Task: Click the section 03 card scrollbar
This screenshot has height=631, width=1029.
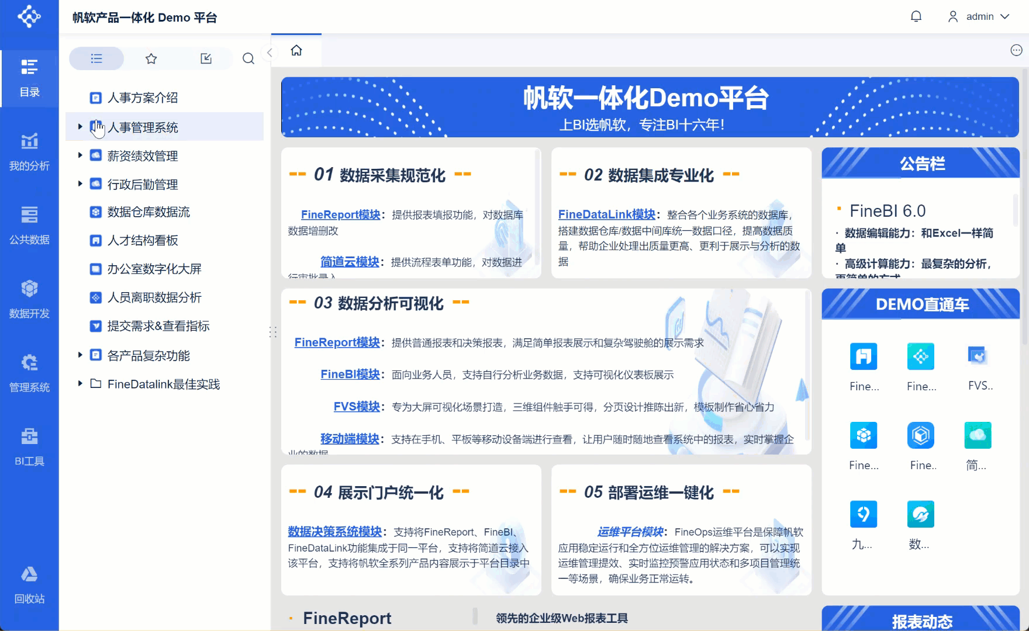Action: point(808,365)
